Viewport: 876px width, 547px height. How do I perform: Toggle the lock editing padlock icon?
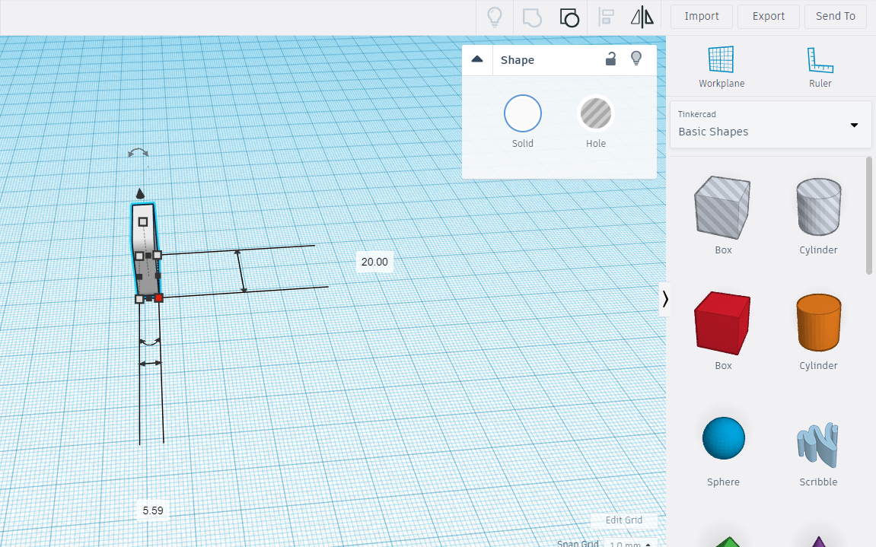click(610, 59)
